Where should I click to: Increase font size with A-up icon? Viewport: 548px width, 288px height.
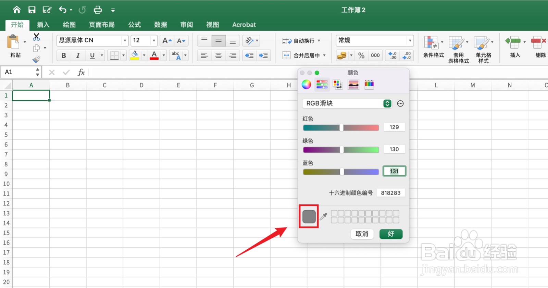coord(167,41)
